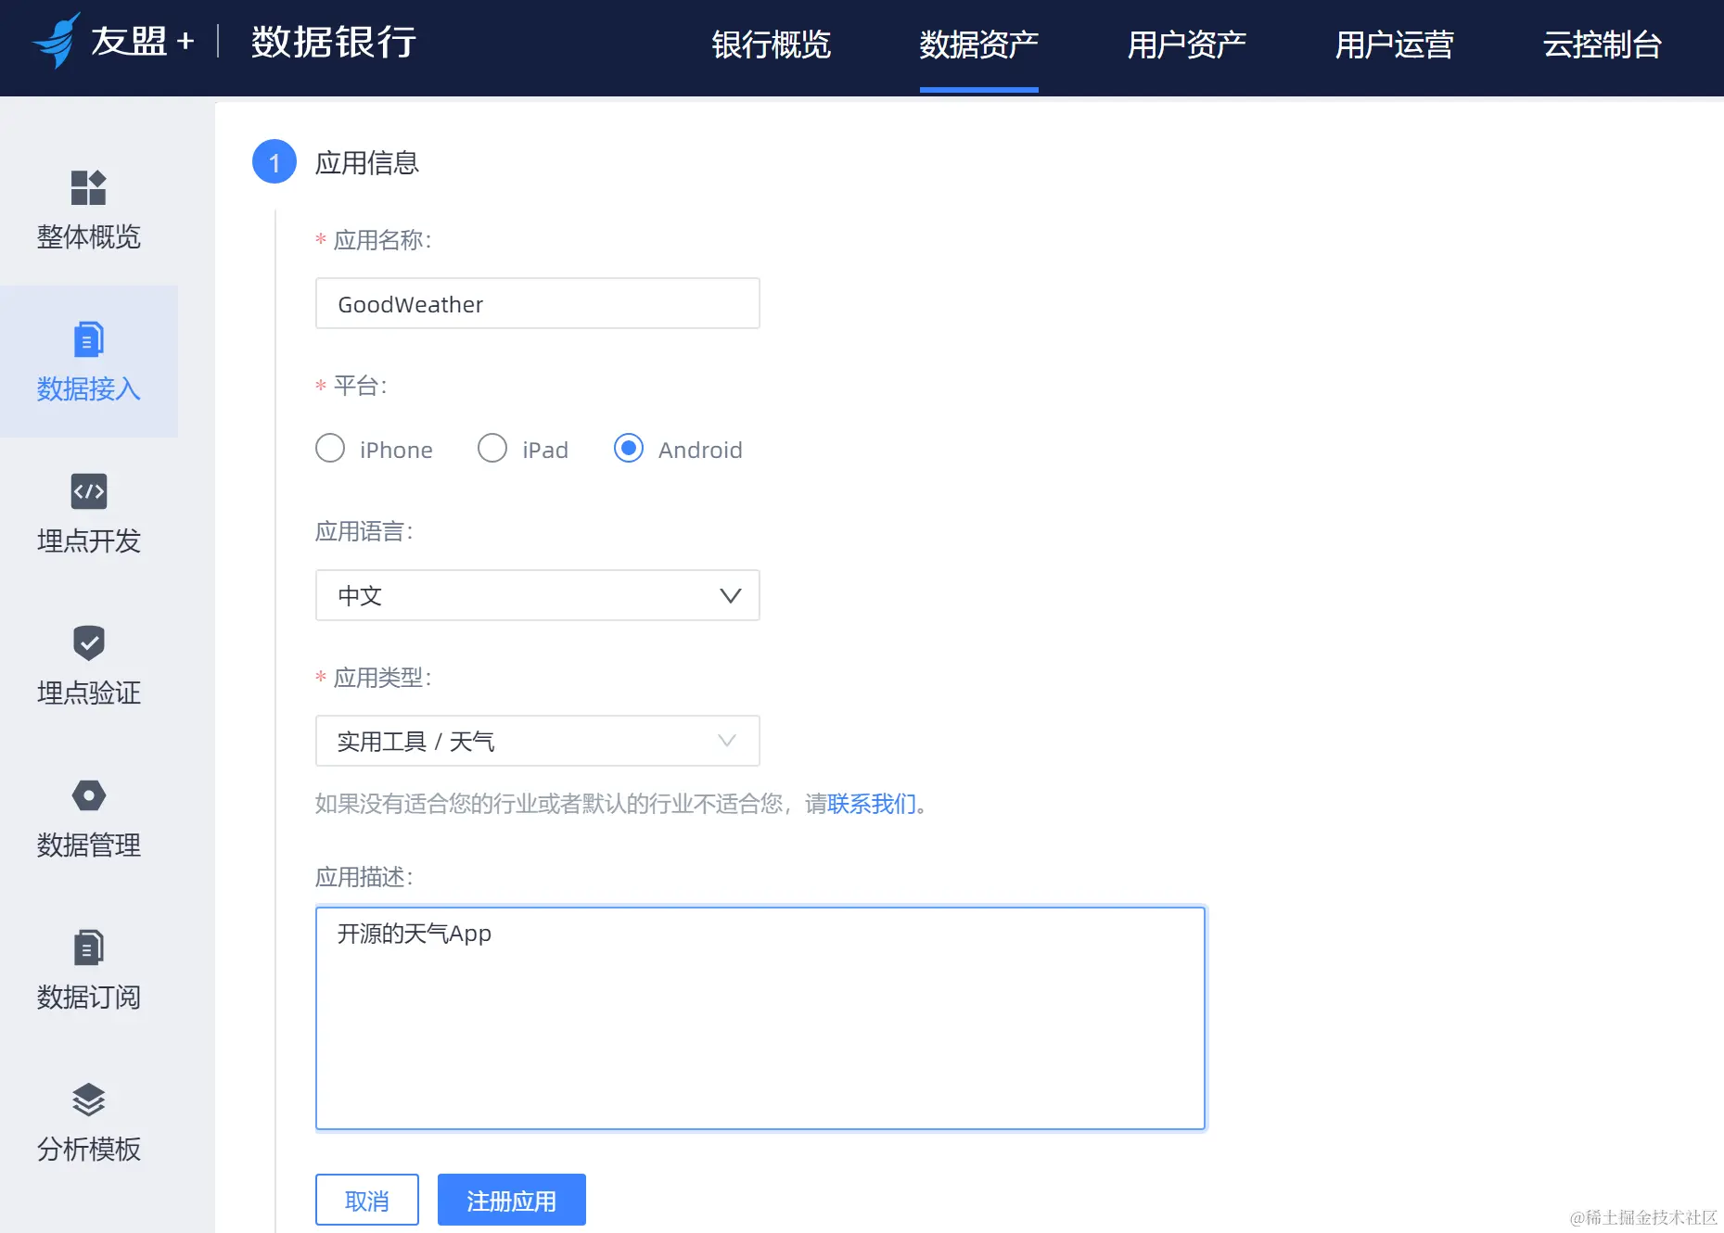Open the 埋点验证 verification section

point(88,667)
